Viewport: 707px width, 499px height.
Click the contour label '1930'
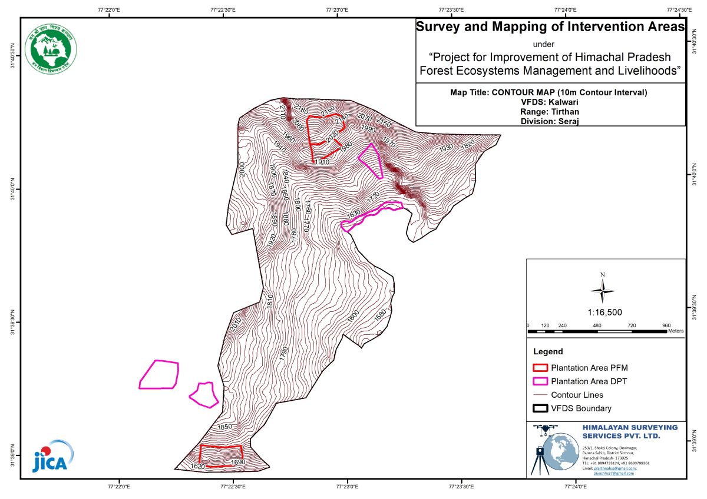445,147
